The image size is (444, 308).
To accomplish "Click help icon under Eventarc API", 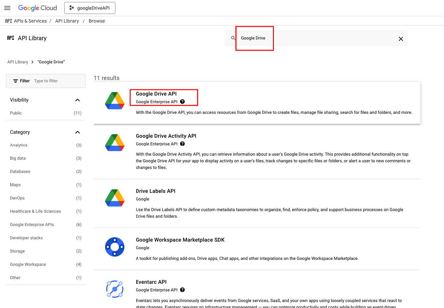I will tap(182, 290).
